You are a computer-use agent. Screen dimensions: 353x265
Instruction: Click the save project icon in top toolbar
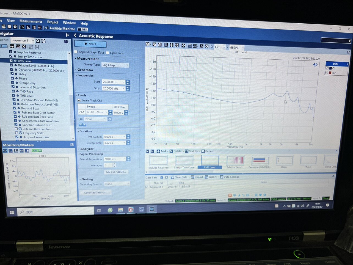(x=9, y=27)
